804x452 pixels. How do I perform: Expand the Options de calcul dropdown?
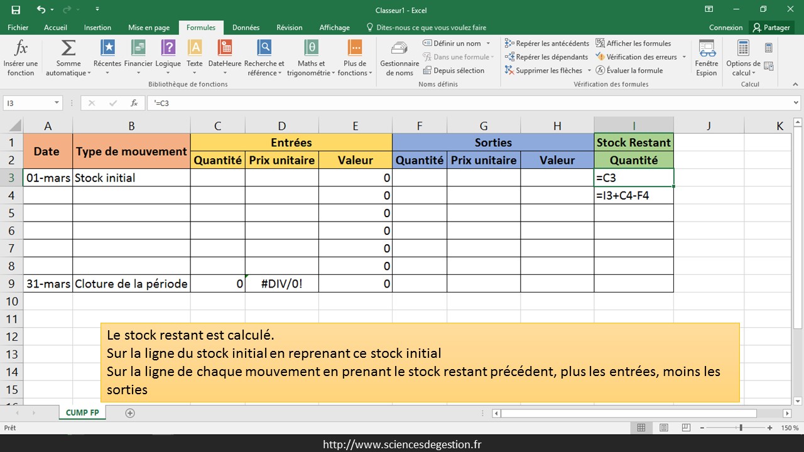[x=743, y=68]
